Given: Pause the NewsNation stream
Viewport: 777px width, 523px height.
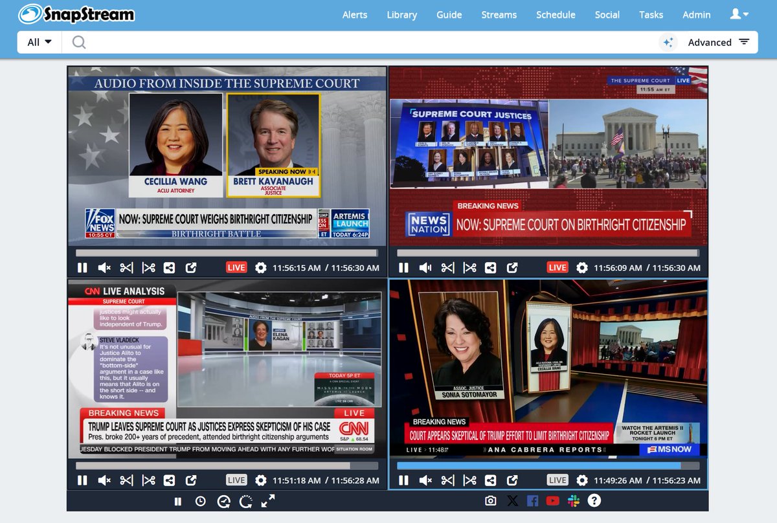Looking at the screenshot, I should (x=403, y=267).
